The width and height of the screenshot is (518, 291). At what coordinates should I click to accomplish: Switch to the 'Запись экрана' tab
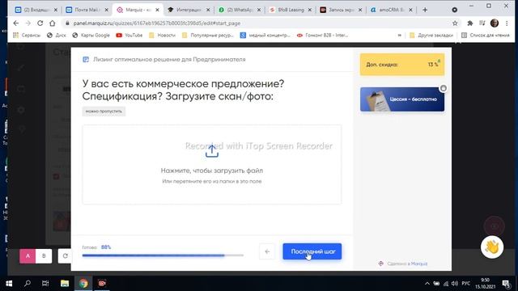coord(341,10)
